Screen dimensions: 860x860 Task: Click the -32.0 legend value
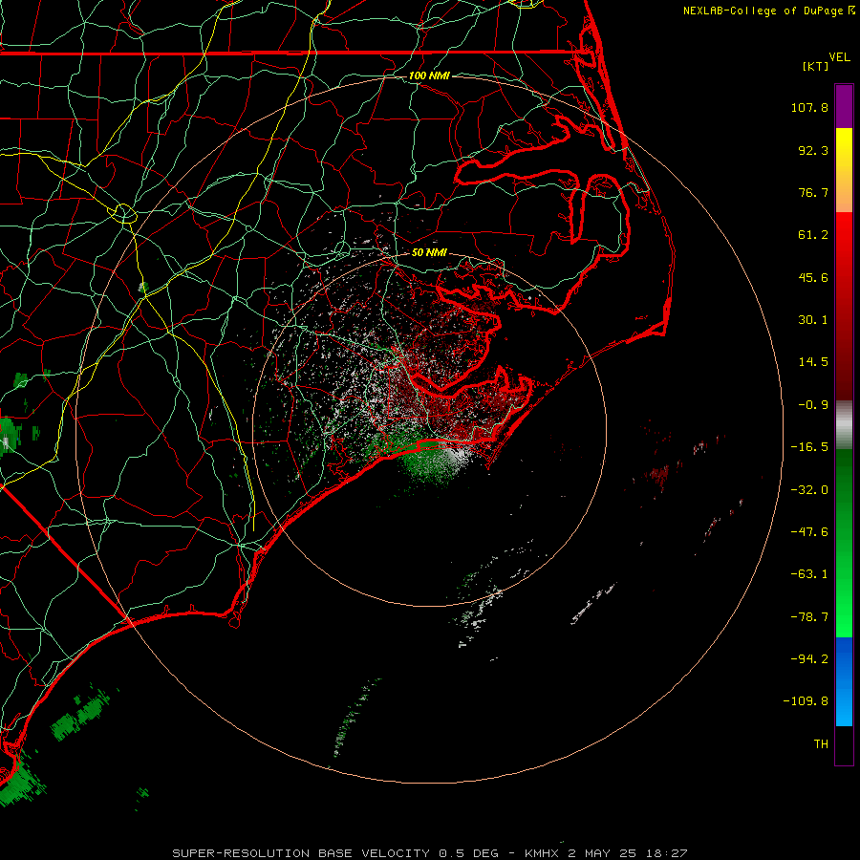[809, 490]
